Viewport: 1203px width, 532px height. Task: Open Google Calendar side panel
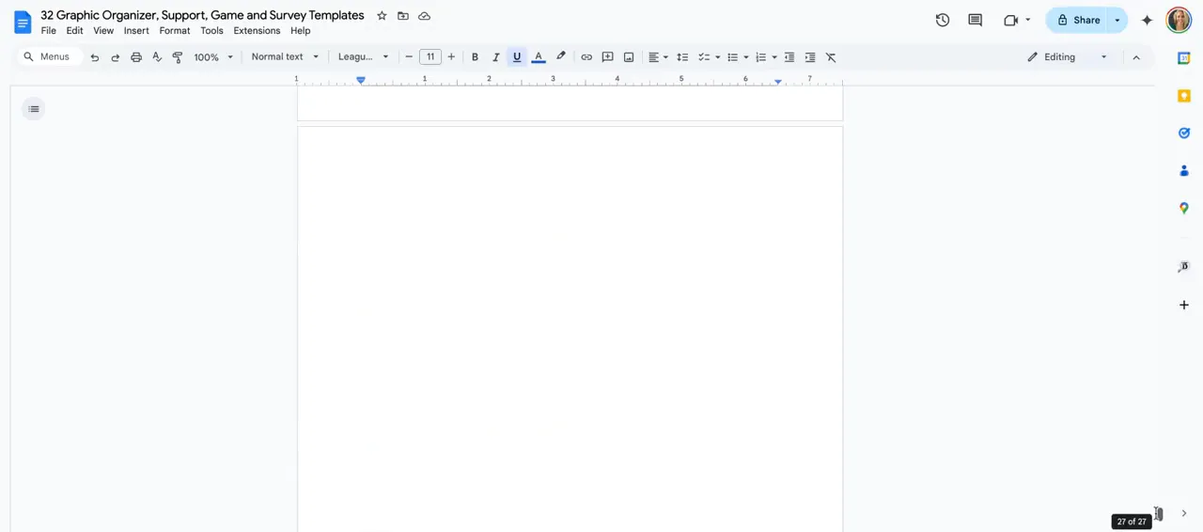1184,58
